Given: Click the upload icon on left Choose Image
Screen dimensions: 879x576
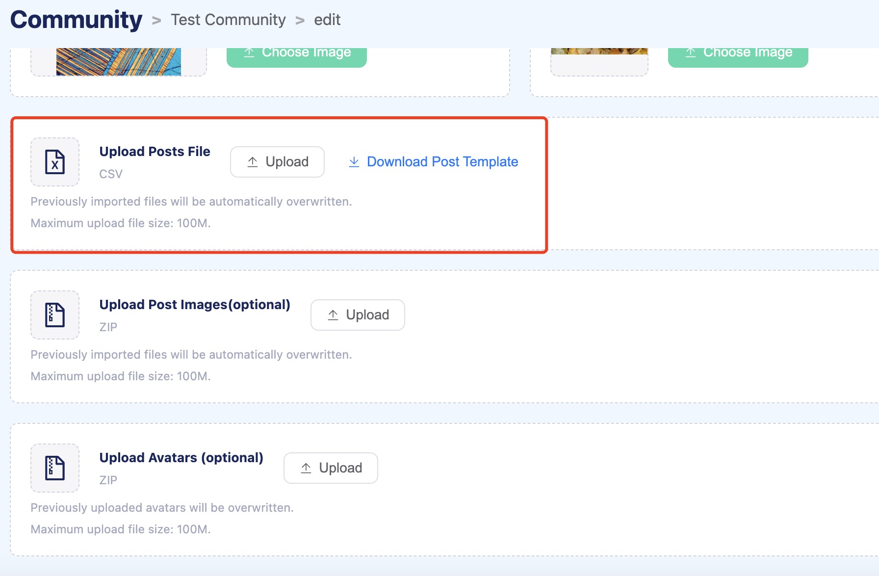Looking at the screenshot, I should pos(249,52).
